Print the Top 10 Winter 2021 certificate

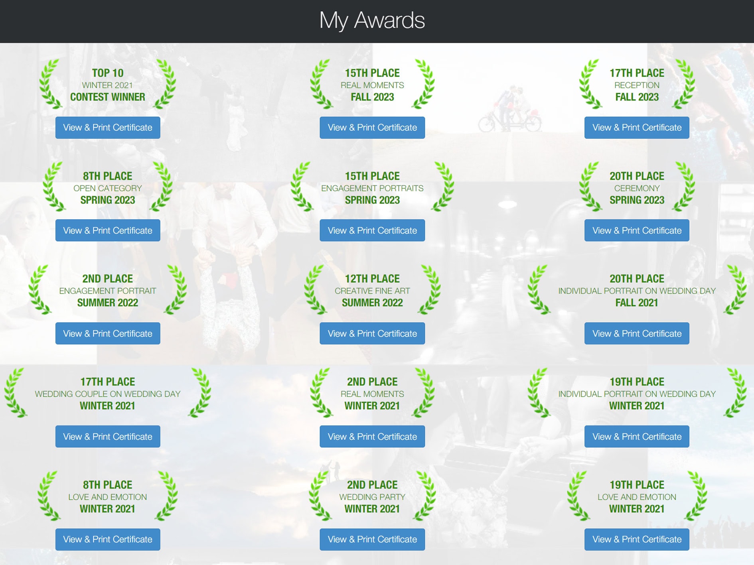pos(107,128)
